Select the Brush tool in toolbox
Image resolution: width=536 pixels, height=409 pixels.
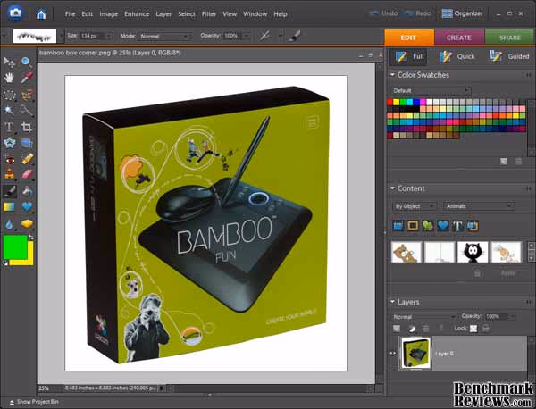click(x=9, y=191)
